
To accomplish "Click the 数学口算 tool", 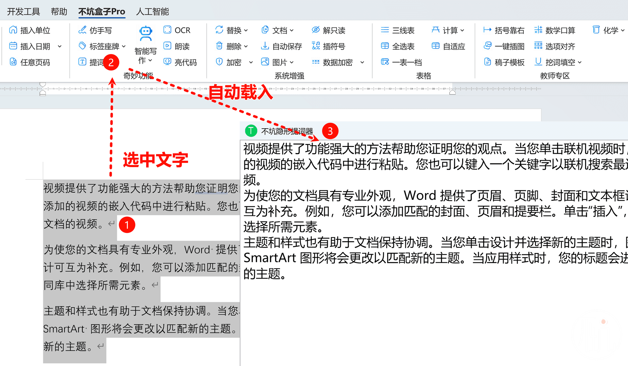I will (555, 30).
